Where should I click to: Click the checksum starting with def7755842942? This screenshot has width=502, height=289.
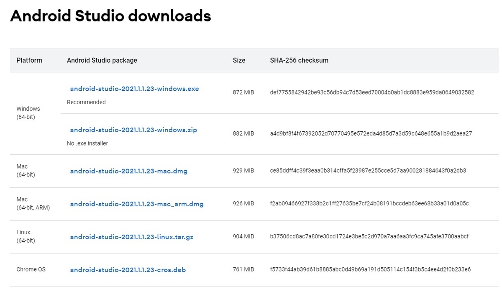(372, 92)
